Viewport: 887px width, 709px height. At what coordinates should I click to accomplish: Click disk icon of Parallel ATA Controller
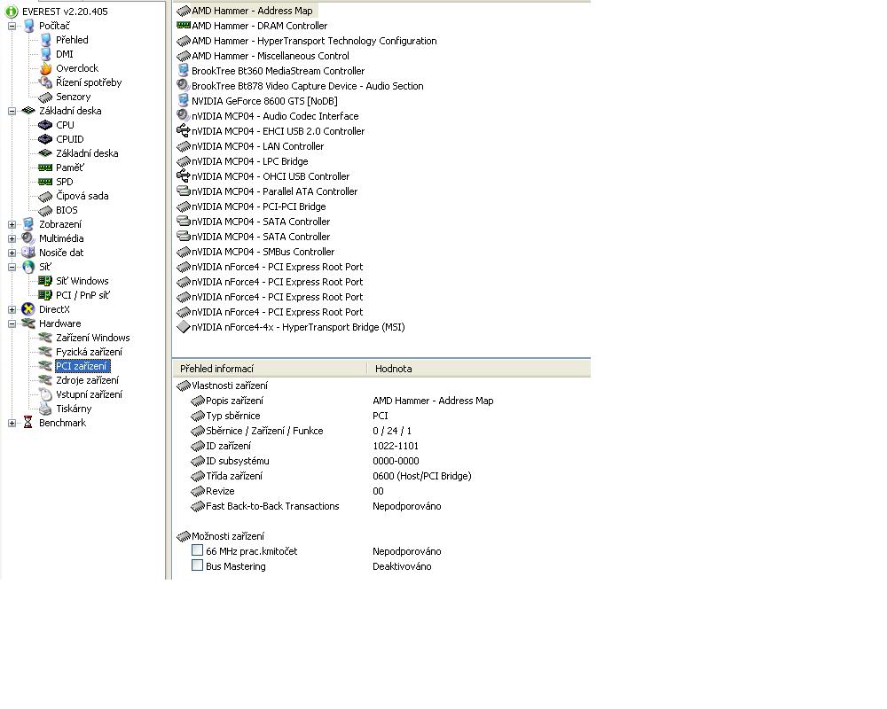coord(184,191)
